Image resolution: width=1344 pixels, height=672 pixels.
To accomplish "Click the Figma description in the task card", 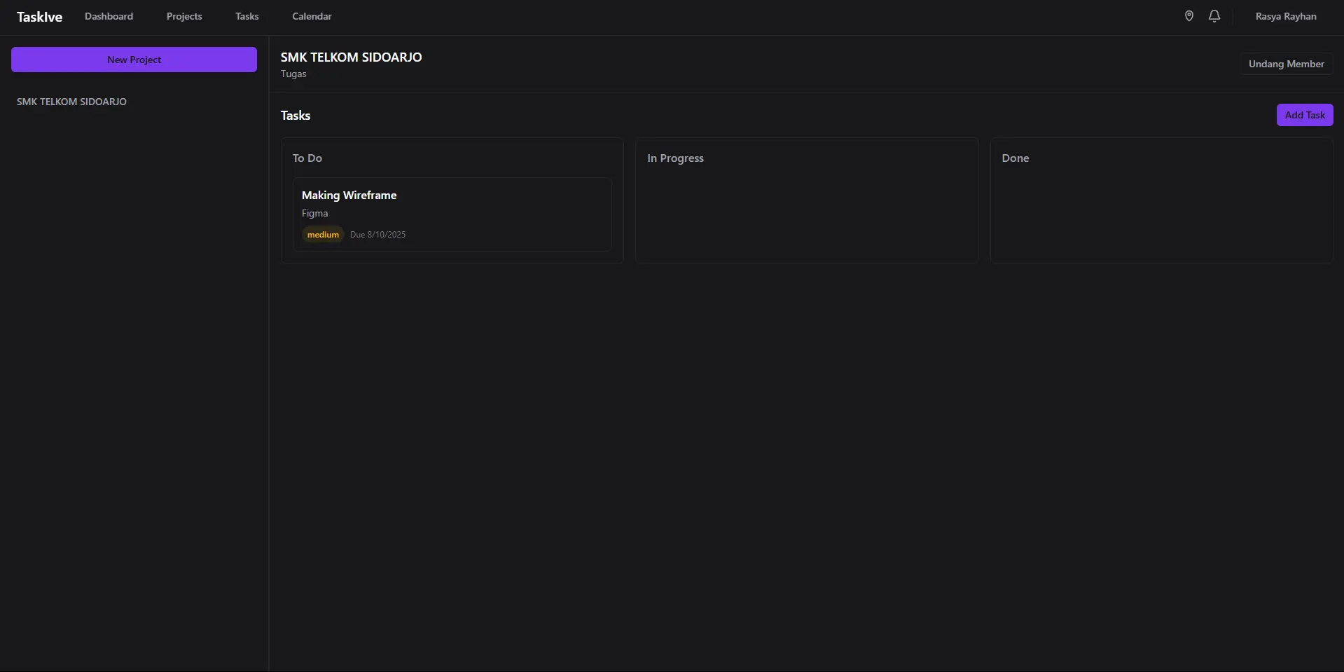I will 314,213.
